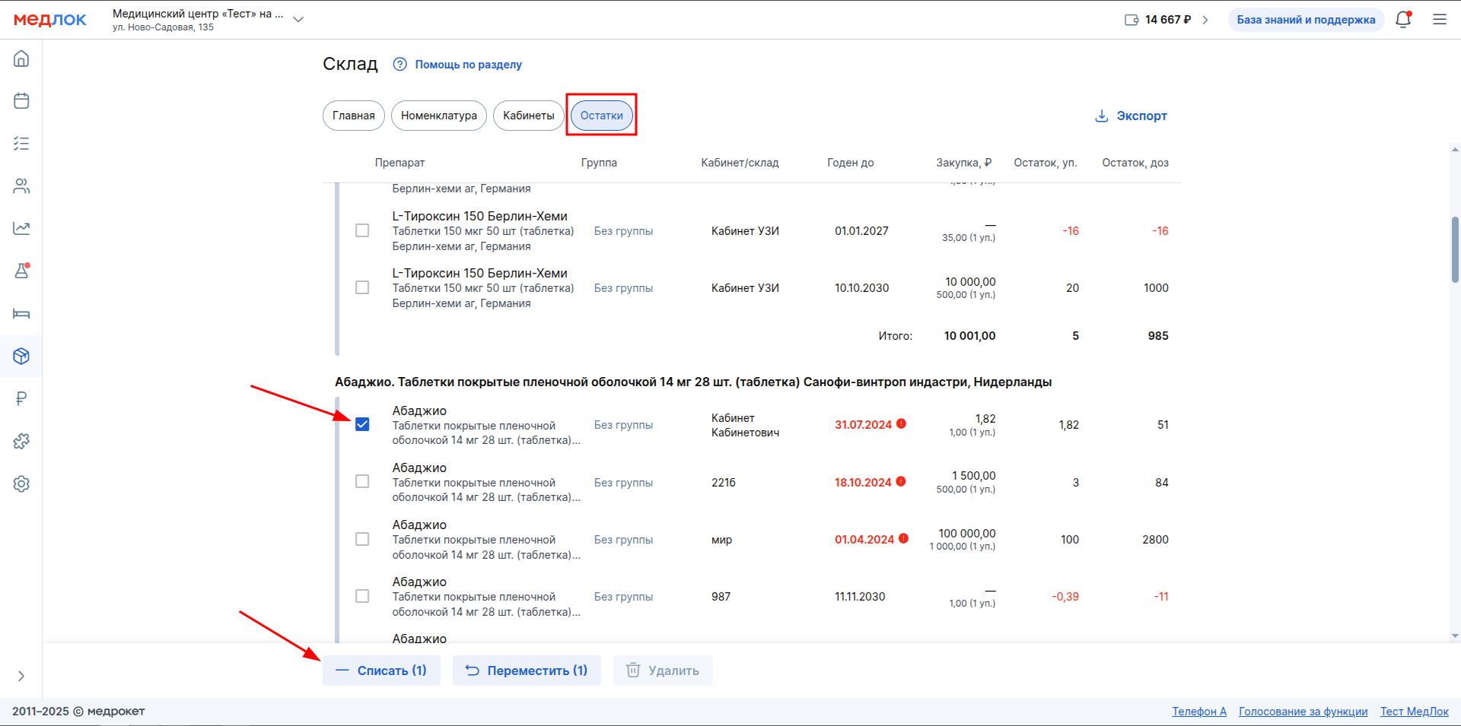Switch to the Кабинеты tab
1461x726 pixels.
tap(528, 116)
